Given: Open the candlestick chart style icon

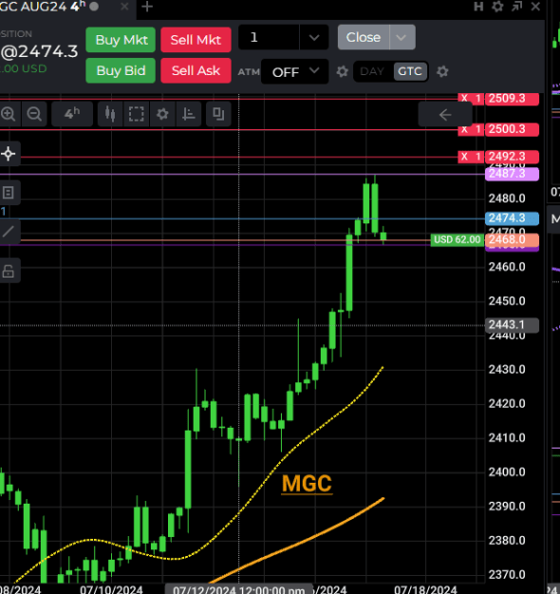Looking at the screenshot, I should pyautogui.click(x=110, y=114).
